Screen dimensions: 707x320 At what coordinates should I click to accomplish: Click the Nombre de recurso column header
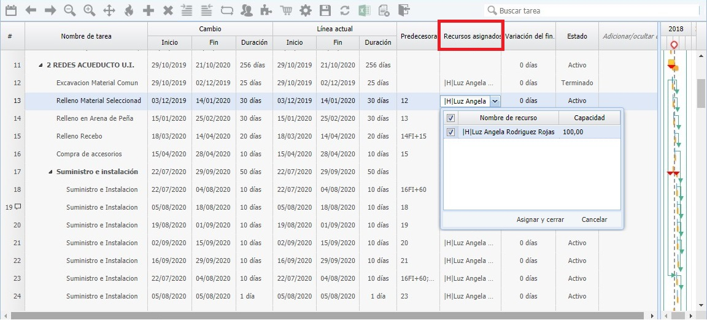click(x=508, y=118)
